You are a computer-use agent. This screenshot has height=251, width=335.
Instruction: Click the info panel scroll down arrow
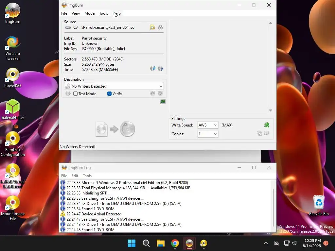[271, 110]
